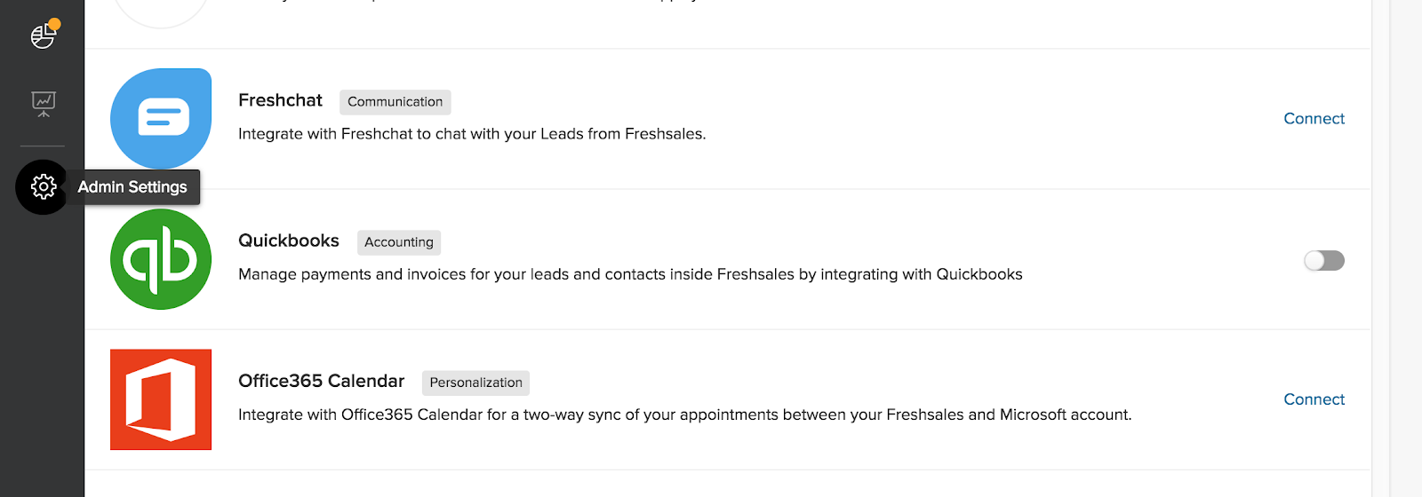Select the Communication category tag
This screenshot has width=1422, height=497.
pyautogui.click(x=395, y=102)
